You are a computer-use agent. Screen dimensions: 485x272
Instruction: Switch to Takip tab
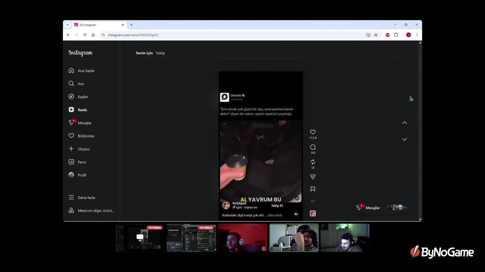tap(160, 53)
